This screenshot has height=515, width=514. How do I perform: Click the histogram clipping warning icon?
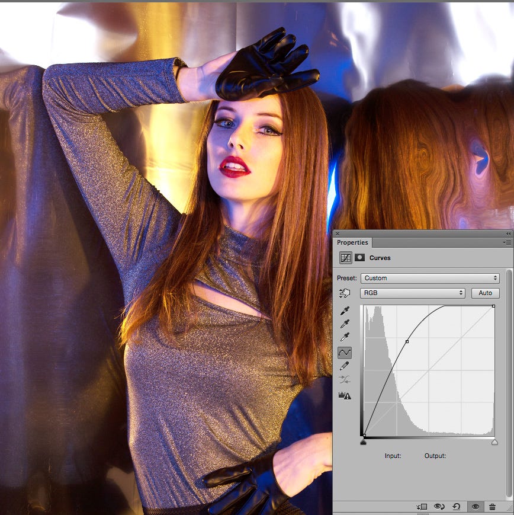[345, 395]
